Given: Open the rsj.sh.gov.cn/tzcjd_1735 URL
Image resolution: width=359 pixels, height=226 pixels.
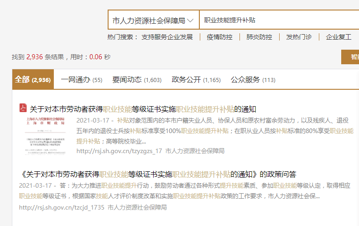Looking at the screenshot, I should tap(62, 207).
